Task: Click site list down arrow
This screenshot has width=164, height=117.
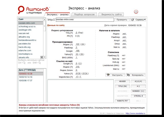Action: [x=44, y=57]
